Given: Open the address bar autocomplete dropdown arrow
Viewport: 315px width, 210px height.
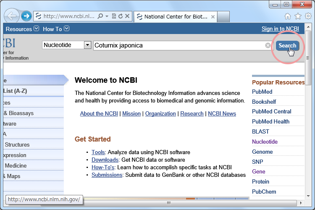Looking at the screenshot, I should [107, 16].
